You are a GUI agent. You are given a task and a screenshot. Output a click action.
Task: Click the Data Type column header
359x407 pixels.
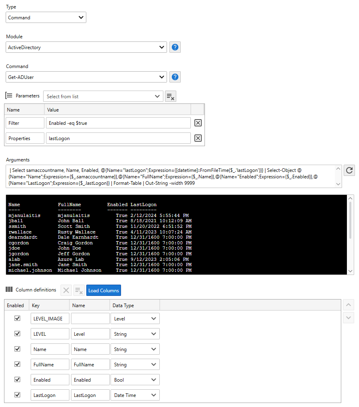tap(134, 305)
